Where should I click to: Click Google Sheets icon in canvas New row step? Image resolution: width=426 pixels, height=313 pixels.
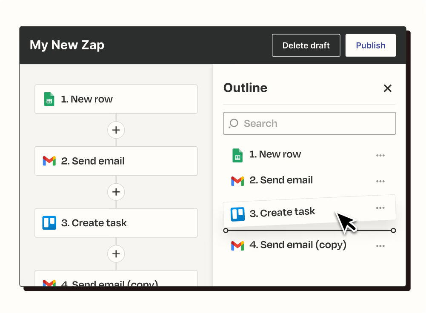point(49,99)
